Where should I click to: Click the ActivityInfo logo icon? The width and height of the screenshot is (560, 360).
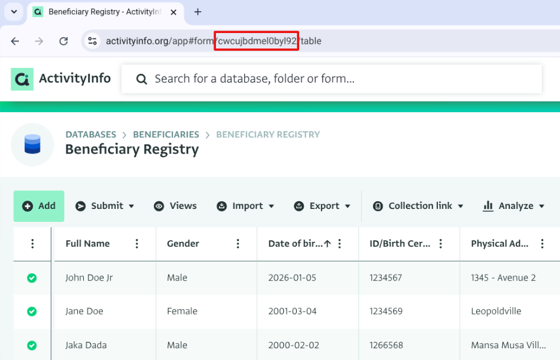(22, 78)
